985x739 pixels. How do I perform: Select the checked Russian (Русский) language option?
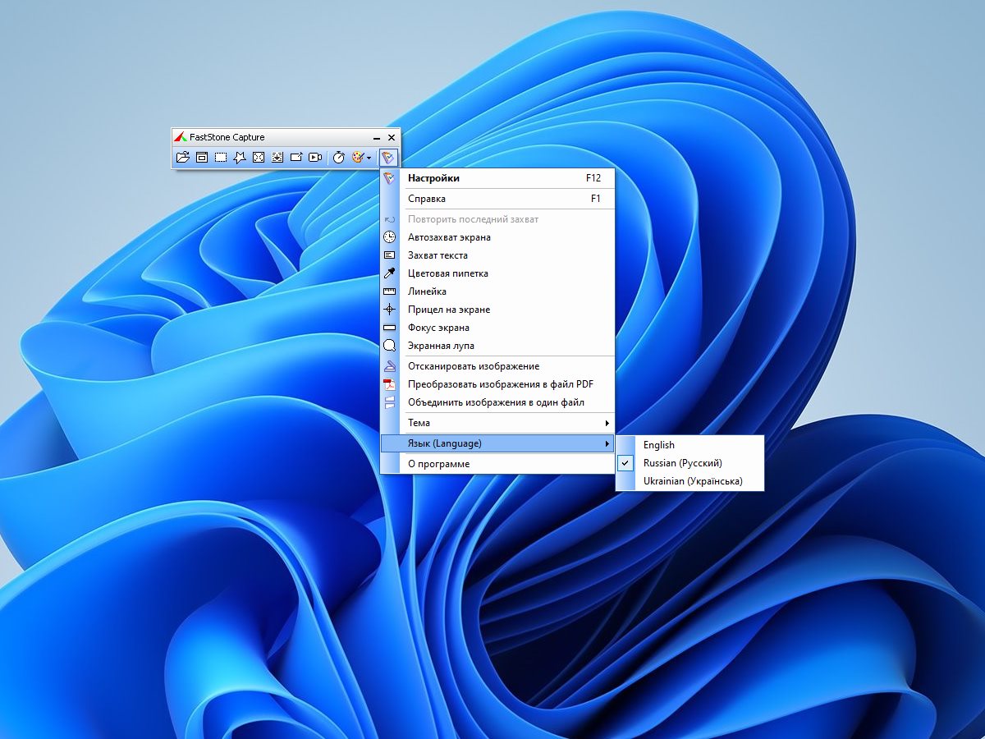pyautogui.click(x=682, y=463)
